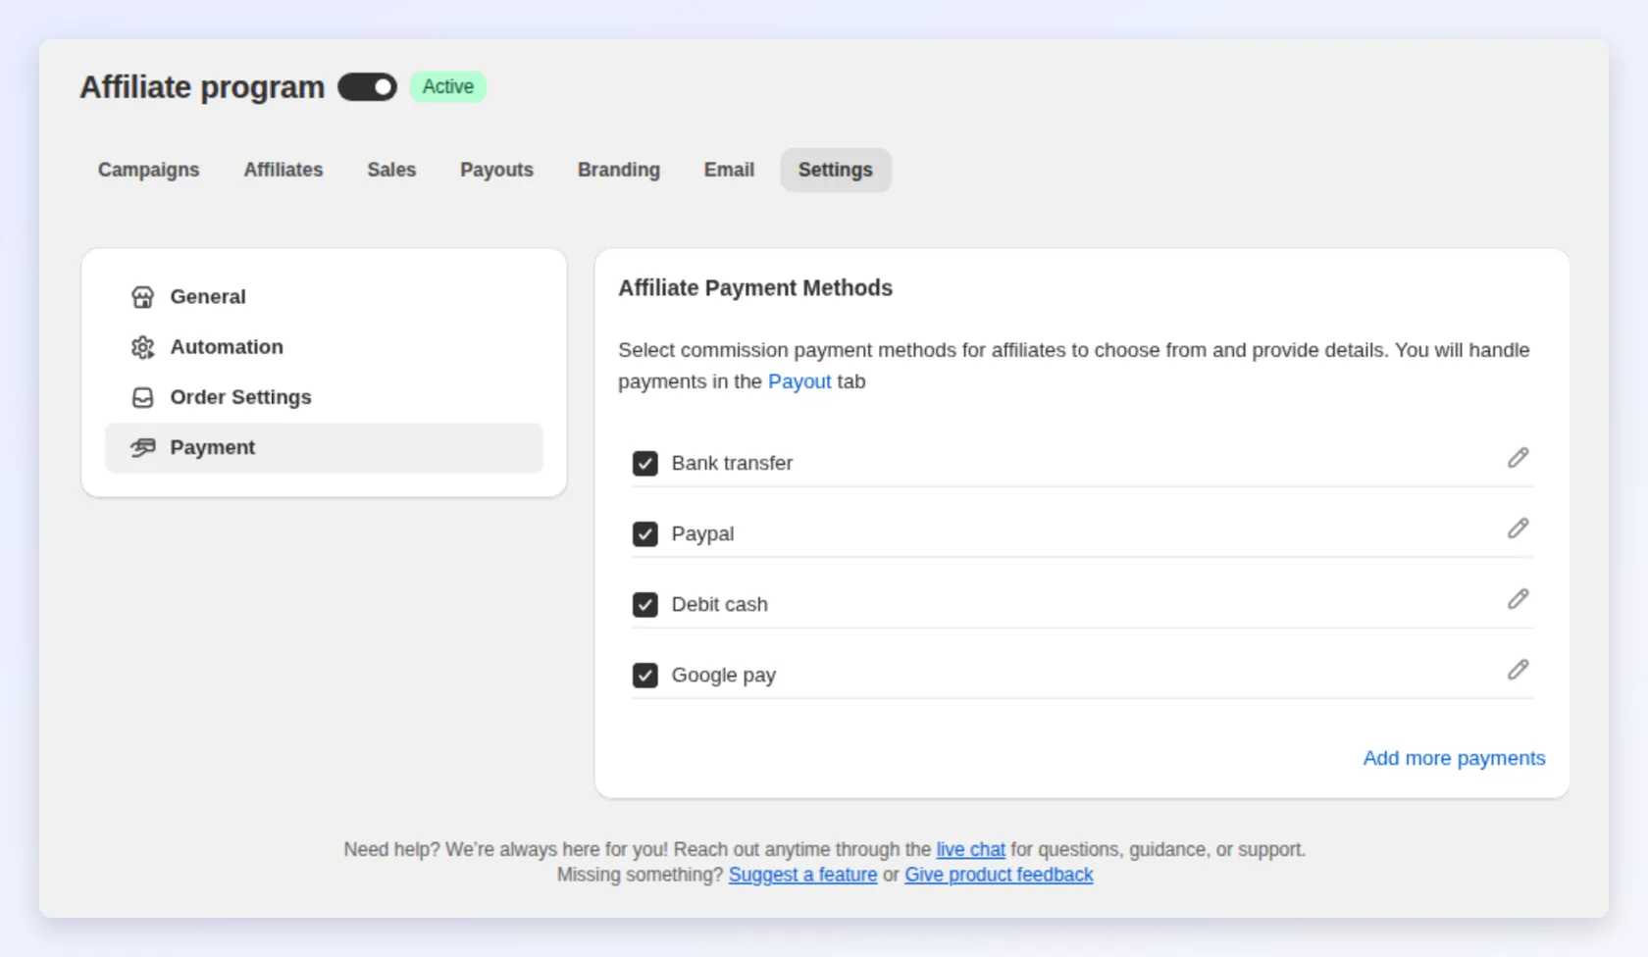Click the Automation gear icon
The height and width of the screenshot is (957, 1648).
143,347
